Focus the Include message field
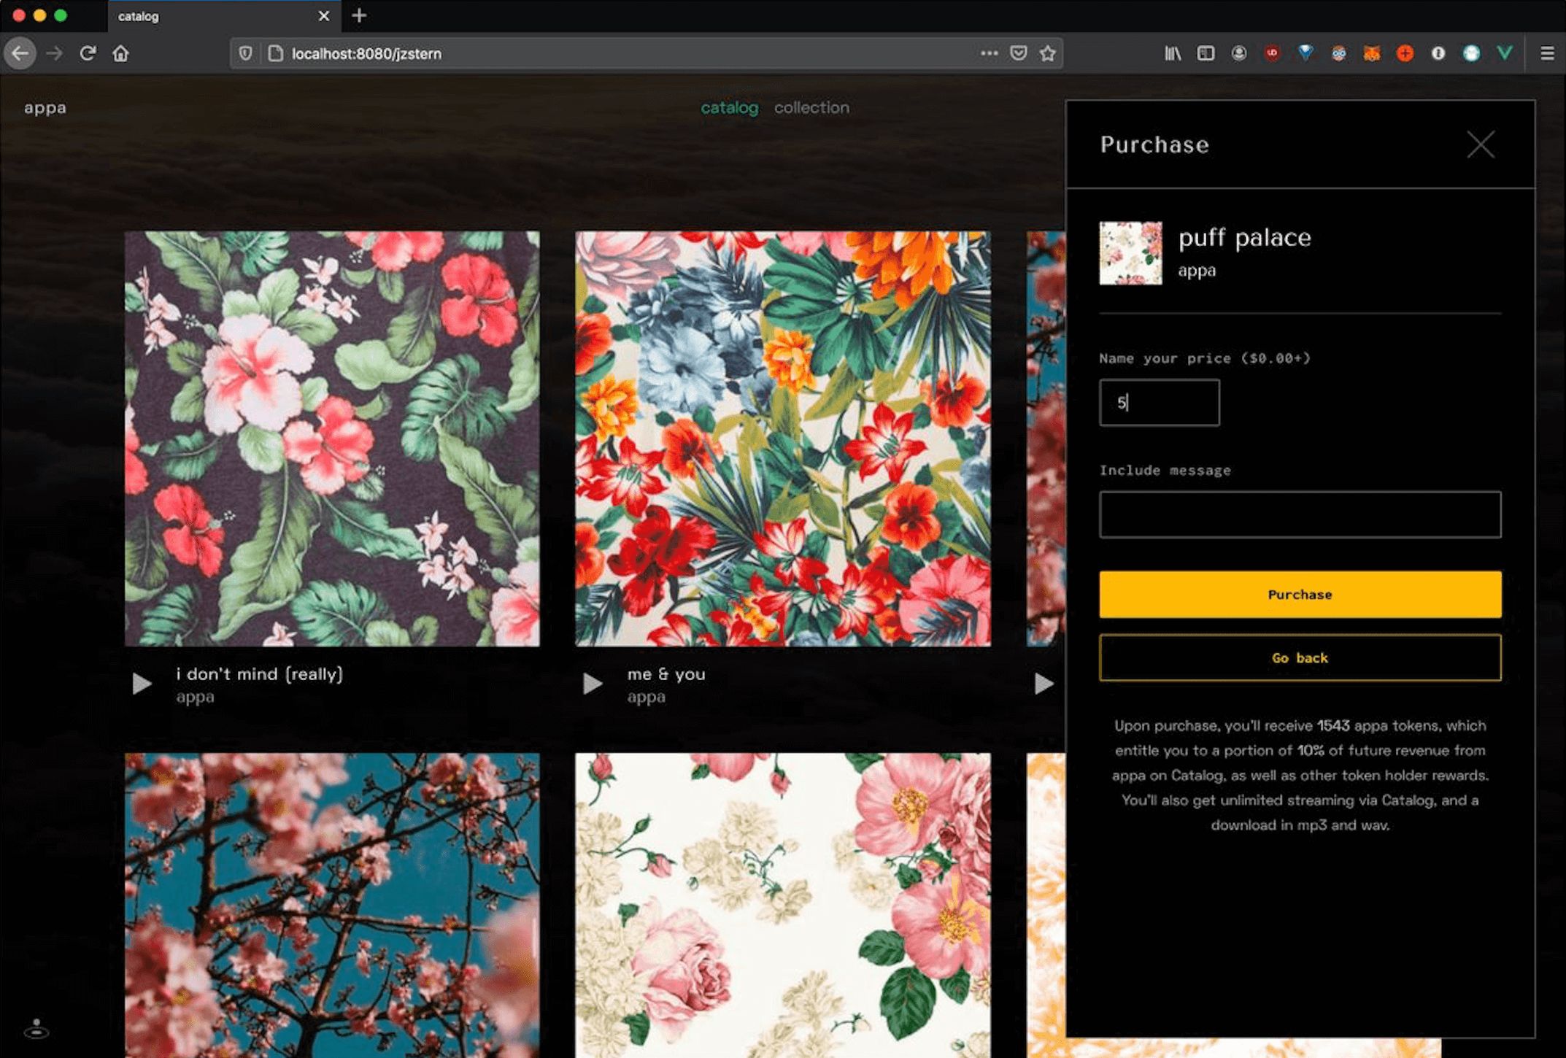 click(1300, 514)
